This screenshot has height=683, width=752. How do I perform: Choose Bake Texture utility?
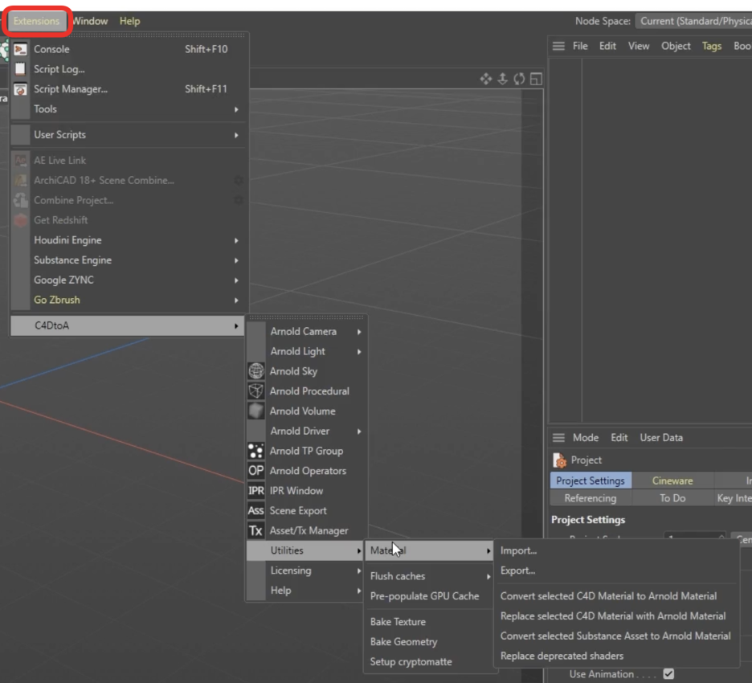point(430,622)
